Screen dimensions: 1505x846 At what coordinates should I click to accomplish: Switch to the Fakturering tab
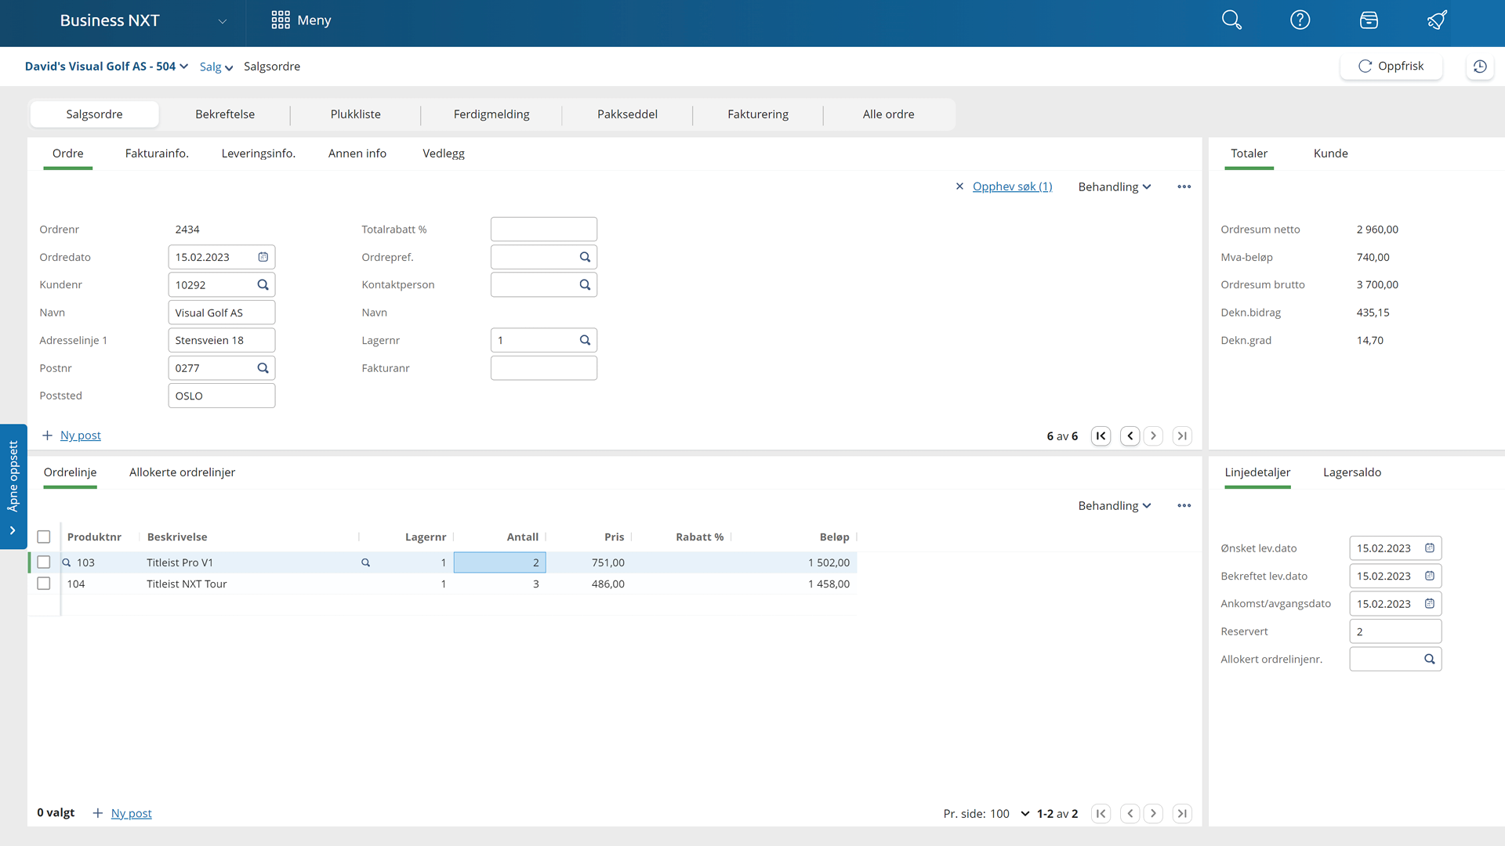[757, 114]
